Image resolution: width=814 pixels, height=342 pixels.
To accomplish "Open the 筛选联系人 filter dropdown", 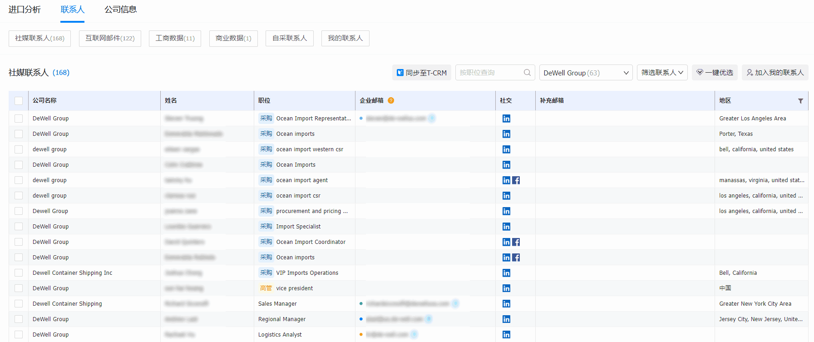I will coord(662,73).
